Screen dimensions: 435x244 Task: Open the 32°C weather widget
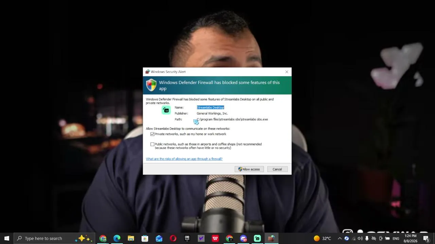tap(322, 239)
